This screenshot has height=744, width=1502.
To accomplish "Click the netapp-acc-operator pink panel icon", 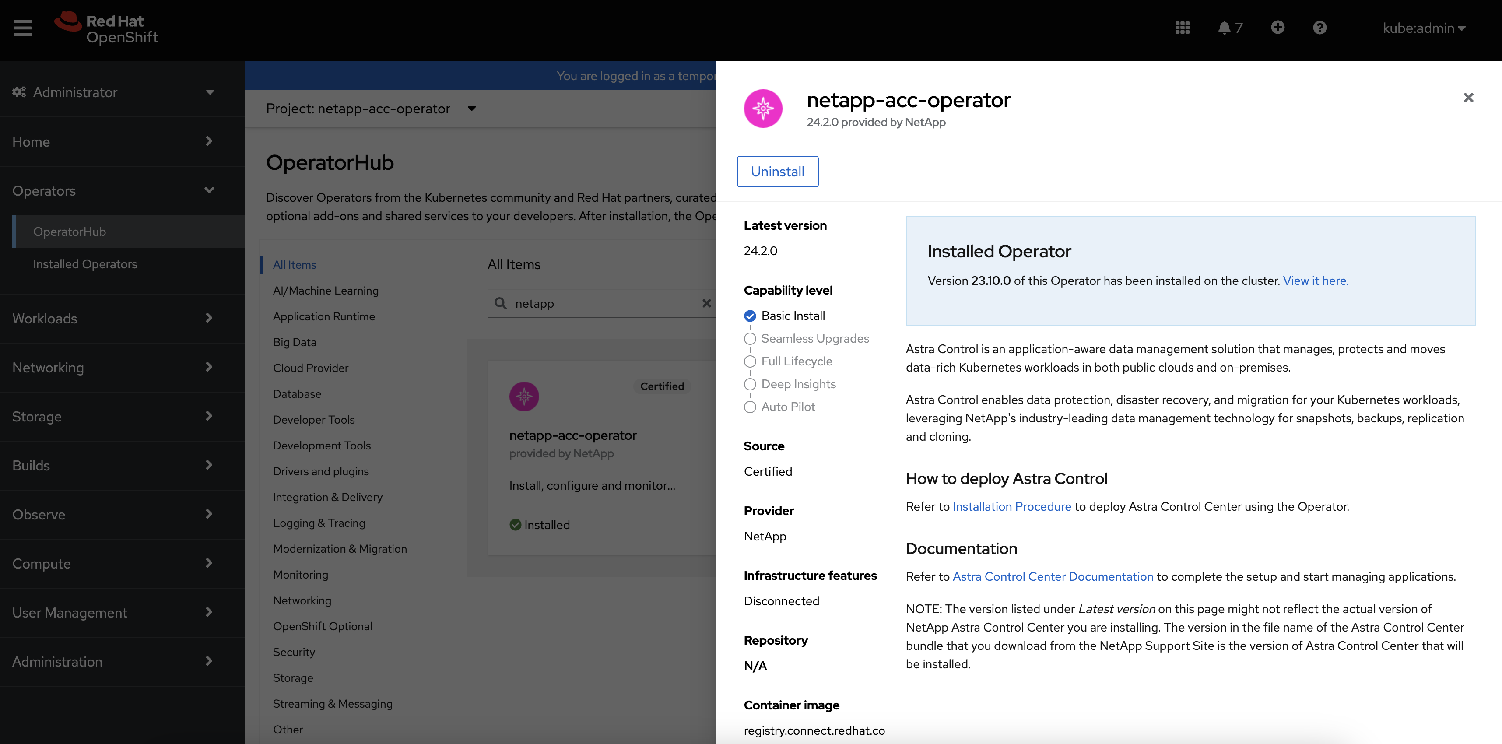I will coord(763,109).
